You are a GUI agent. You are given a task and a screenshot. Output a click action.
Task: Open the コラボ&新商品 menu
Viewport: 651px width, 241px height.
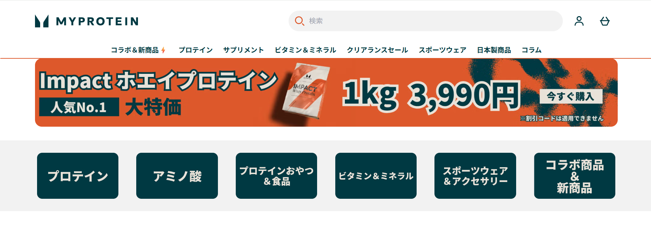pos(135,50)
